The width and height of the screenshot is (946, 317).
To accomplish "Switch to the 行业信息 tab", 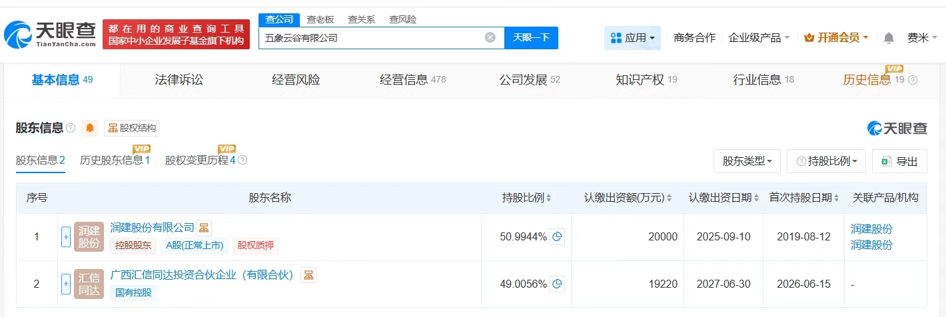I will pos(763,80).
